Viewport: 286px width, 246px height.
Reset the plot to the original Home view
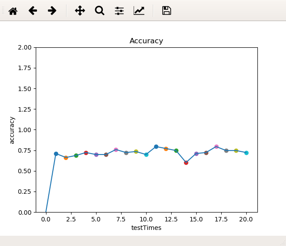pos(13,11)
